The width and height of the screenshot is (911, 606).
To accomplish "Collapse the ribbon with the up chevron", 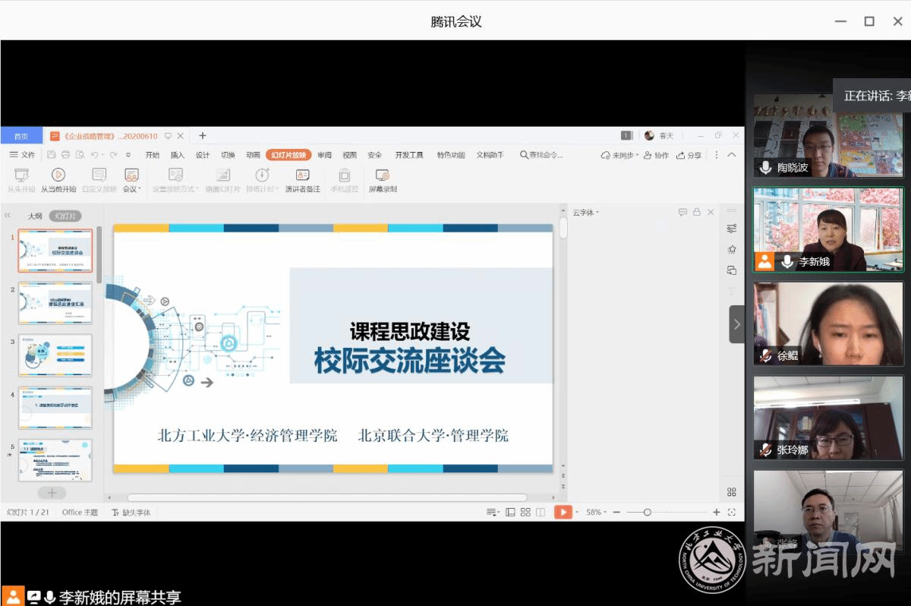I will 732,155.
